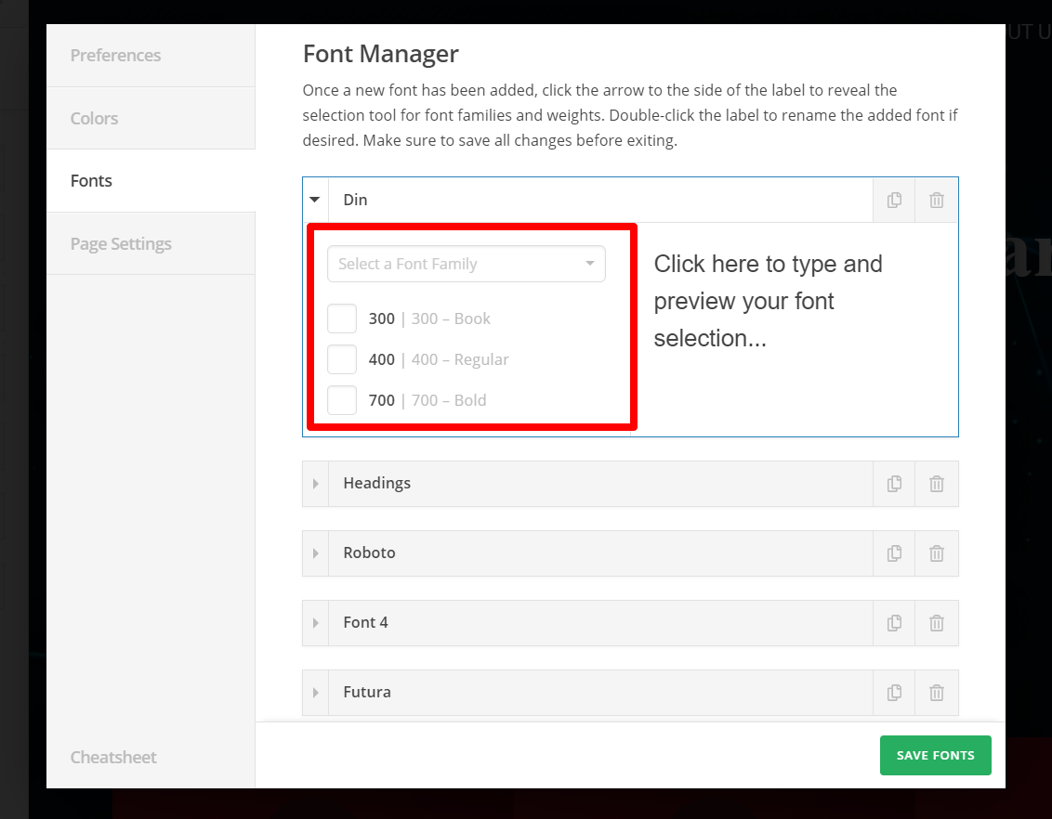Expand the Futura font options
The image size is (1052, 819).
(315, 693)
